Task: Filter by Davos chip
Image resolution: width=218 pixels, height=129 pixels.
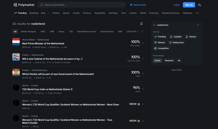Action: (x=61, y=32)
